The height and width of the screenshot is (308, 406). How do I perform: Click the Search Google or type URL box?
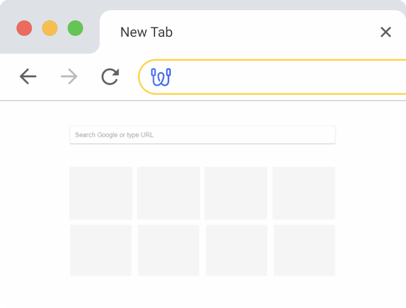(202, 135)
